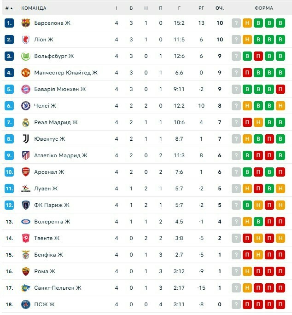
Task: Click the Твенте Ж club logo
Action: pos(26,238)
